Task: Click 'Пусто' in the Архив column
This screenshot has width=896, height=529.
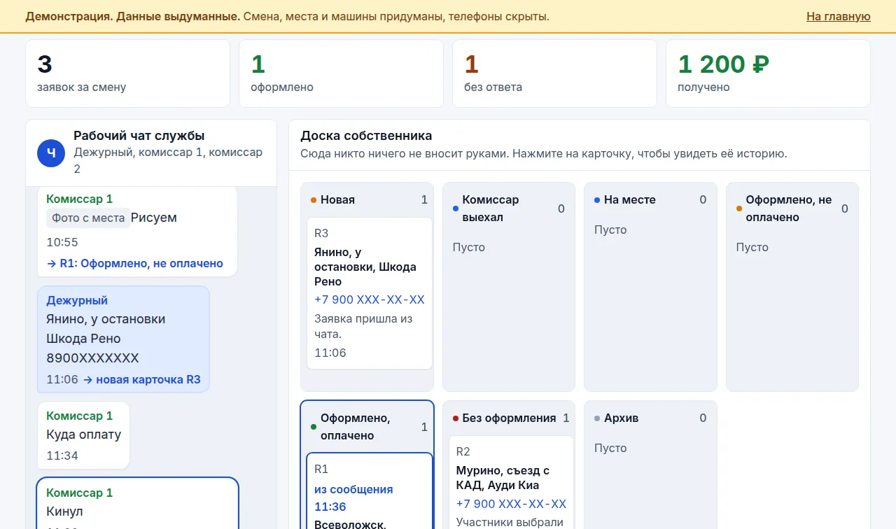Action: [610, 448]
